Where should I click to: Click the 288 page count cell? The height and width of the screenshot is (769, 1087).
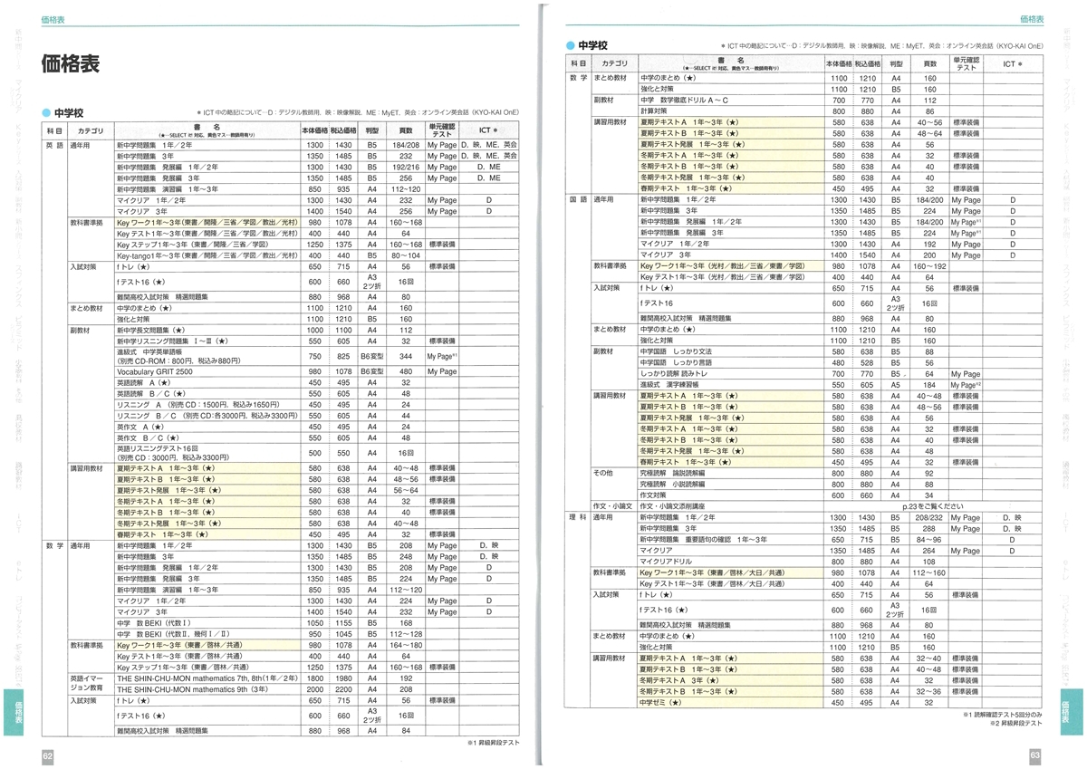point(929,528)
